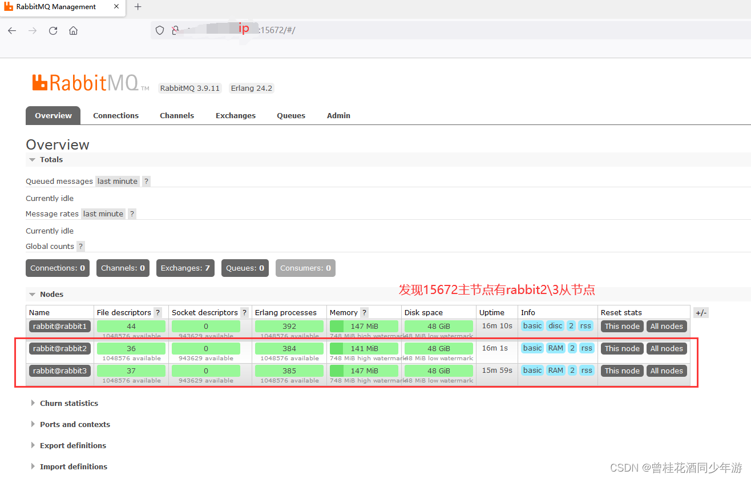This screenshot has height=479, width=751.
Task: Open the Queues tab
Action: point(291,115)
